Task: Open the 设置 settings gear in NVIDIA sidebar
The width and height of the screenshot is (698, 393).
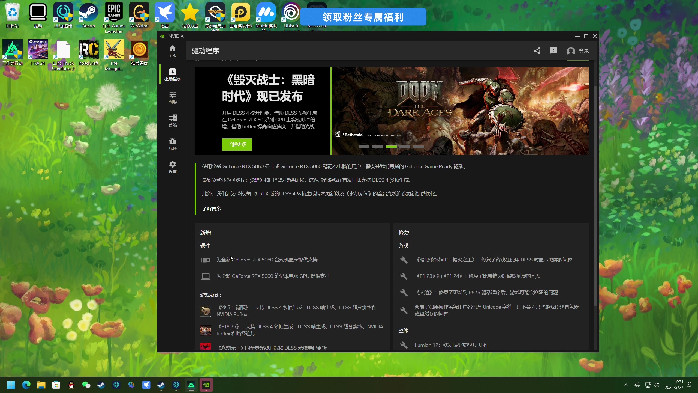Action: 172,167
